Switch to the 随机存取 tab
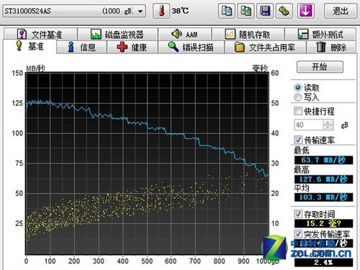 pyautogui.click(x=248, y=35)
